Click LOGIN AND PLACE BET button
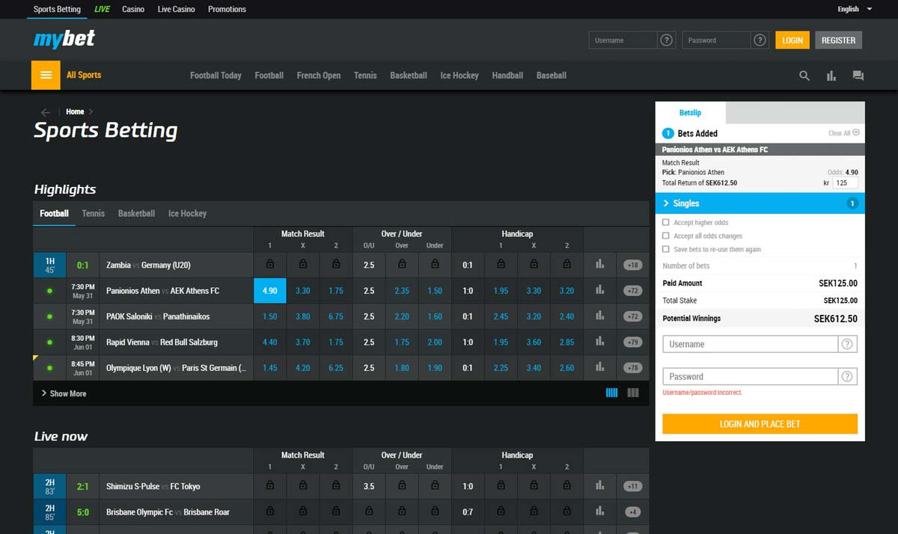This screenshot has width=898, height=534. [x=760, y=424]
